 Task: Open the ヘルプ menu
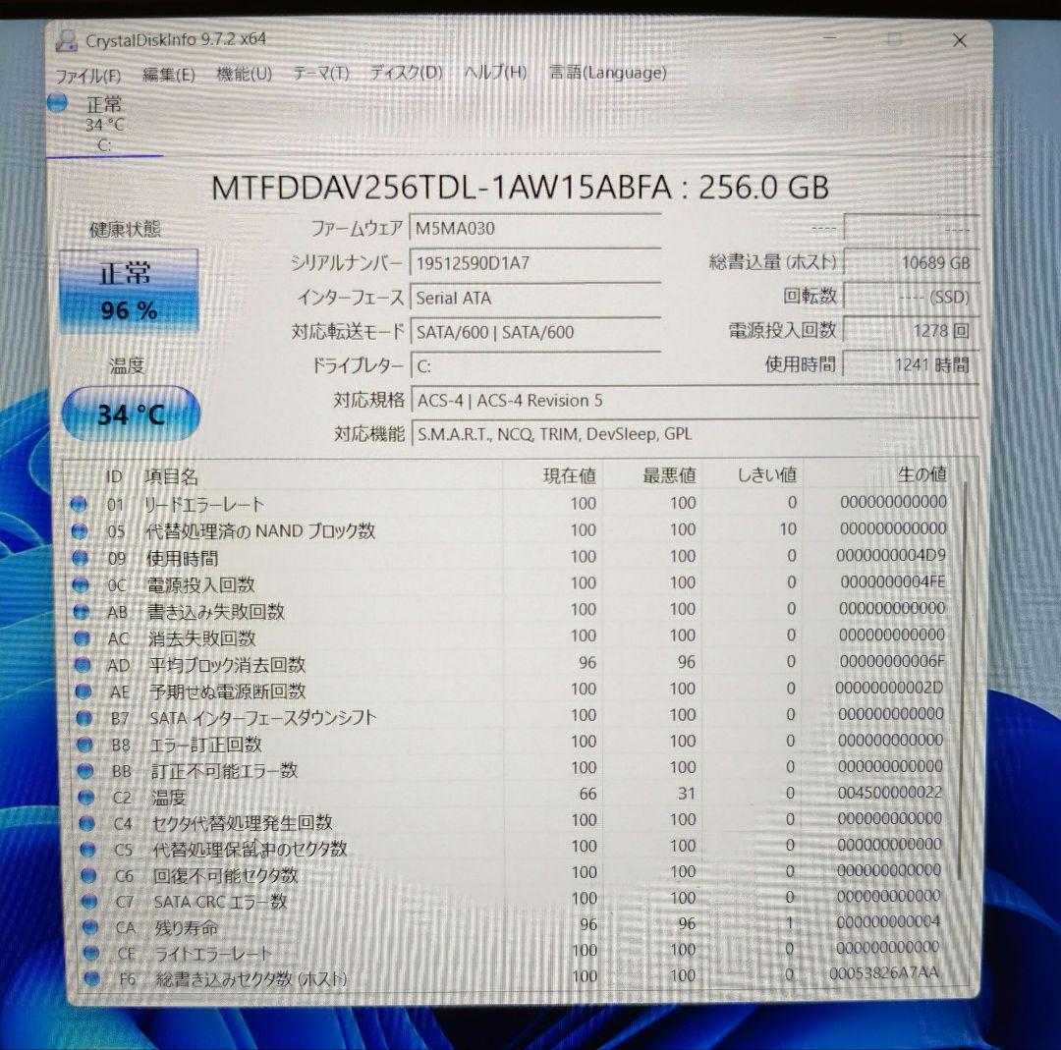coord(496,73)
